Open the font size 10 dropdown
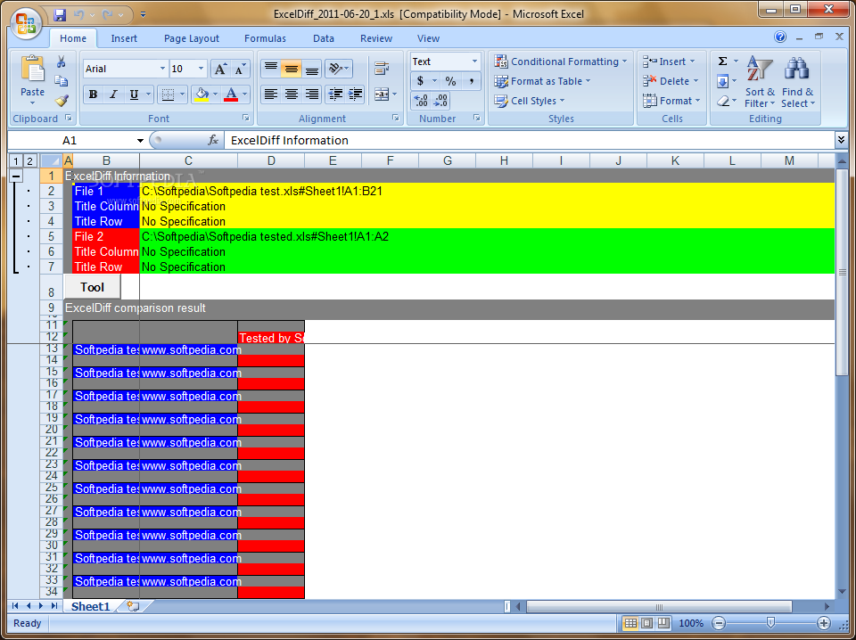This screenshot has height=640, width=856. click(201, 69)
